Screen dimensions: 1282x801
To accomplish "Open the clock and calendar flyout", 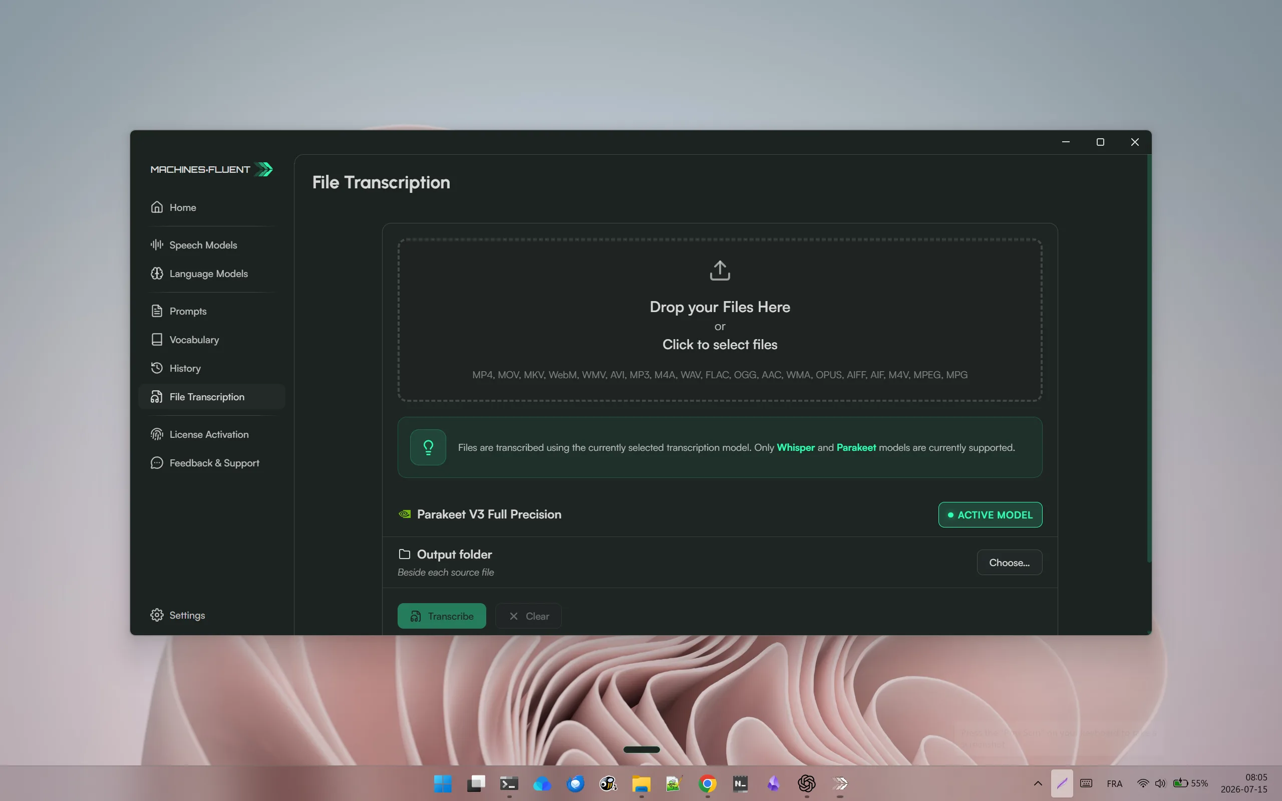I will pos(1244,783).
